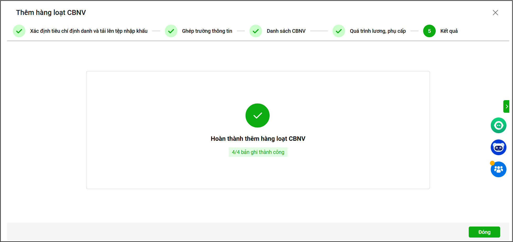Click the step number 5 circle

coord(429,31)
